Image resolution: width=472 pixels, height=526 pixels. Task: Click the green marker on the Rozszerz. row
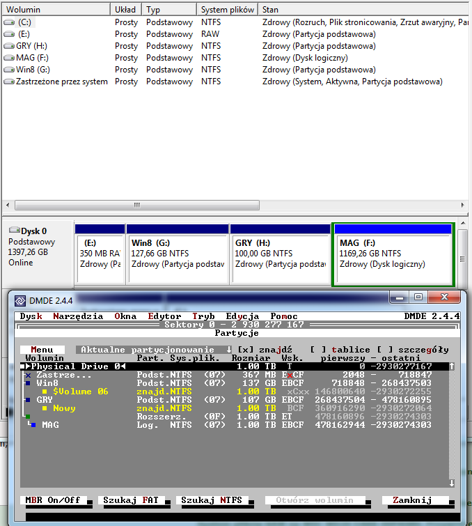click(x=28, y=417)
